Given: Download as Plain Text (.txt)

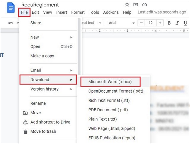Looking at the screenshot, I should coord(113,119).
